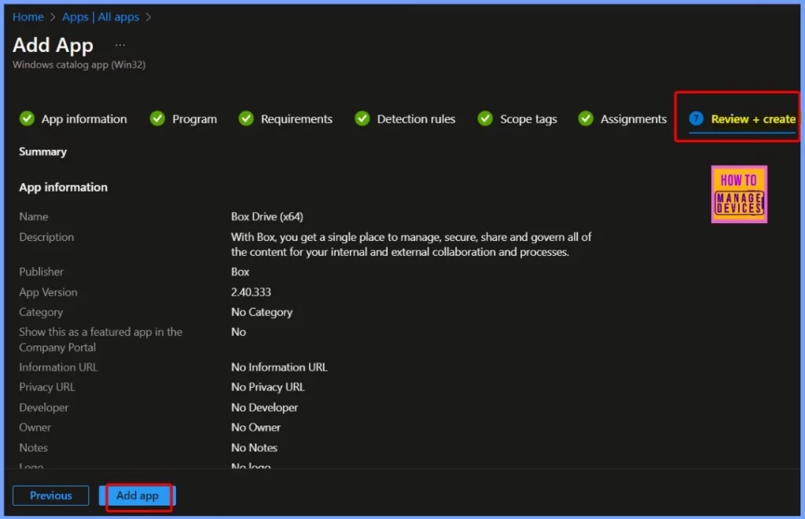Click the Information URL field label
The height and width of the screenshot is (519, 805).
[x=58, y=367]
